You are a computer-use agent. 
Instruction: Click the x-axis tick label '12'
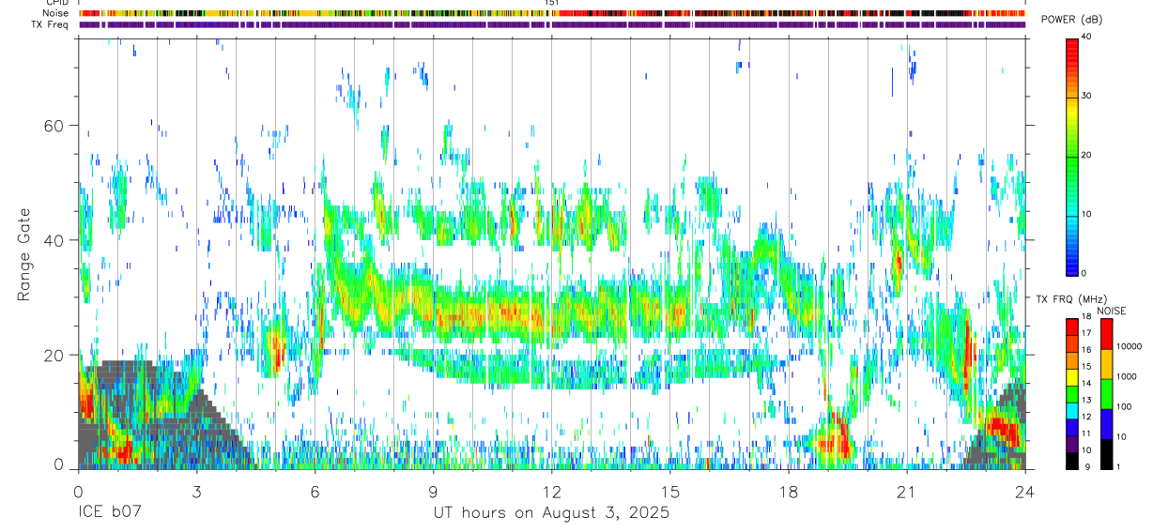pos(551,492)
